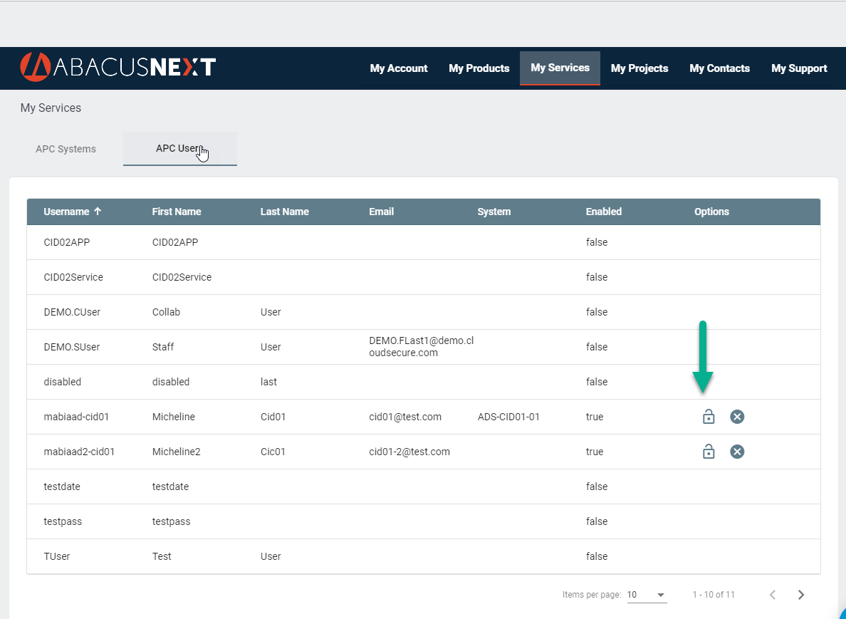846x619 pixels.
Task: Click the AbacusNext logo
Action: click(117, 68)
